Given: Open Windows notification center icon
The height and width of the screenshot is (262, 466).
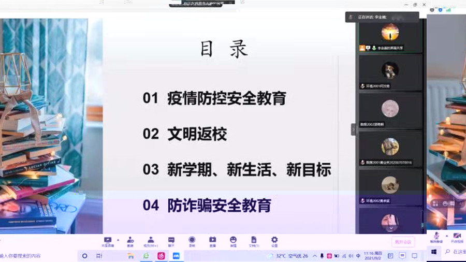Looking at the screenshot, I should pos(402,256).
